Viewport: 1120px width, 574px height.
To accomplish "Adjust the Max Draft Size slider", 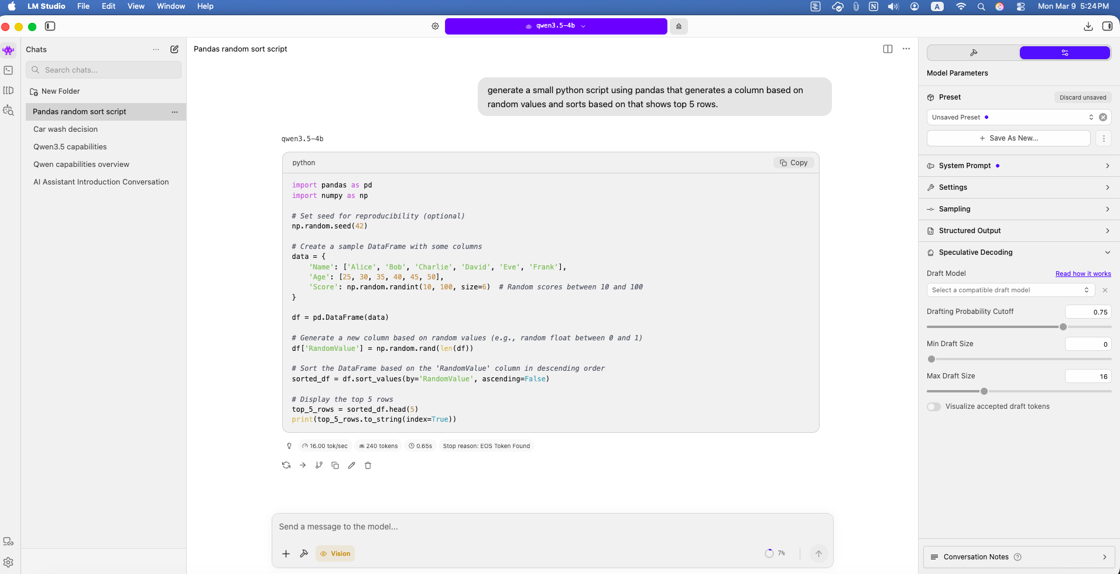I will pos(984,391).
